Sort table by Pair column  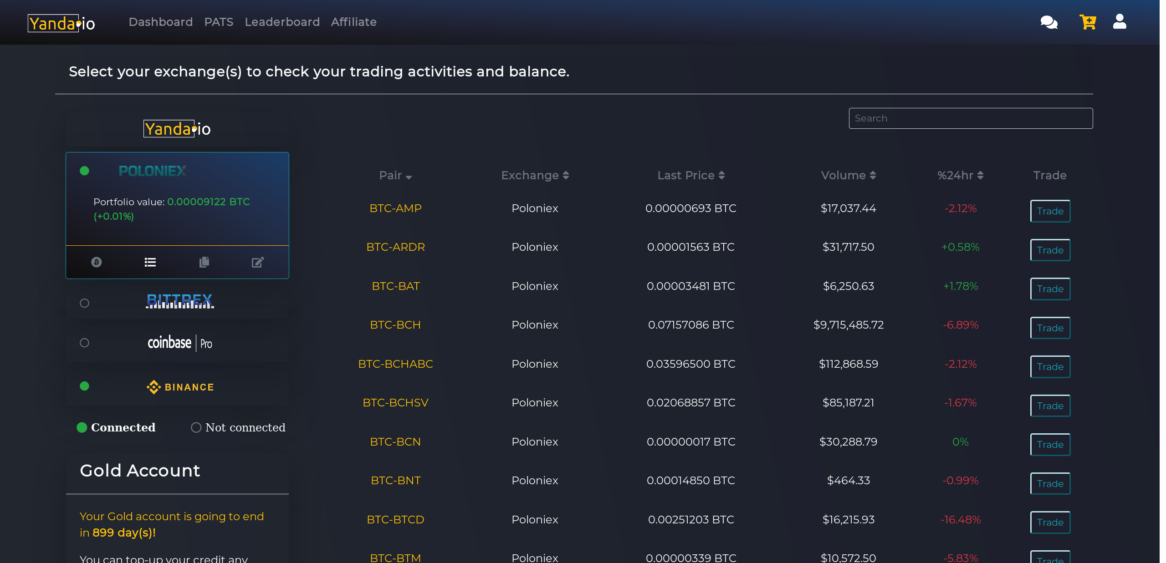[395, 176]
